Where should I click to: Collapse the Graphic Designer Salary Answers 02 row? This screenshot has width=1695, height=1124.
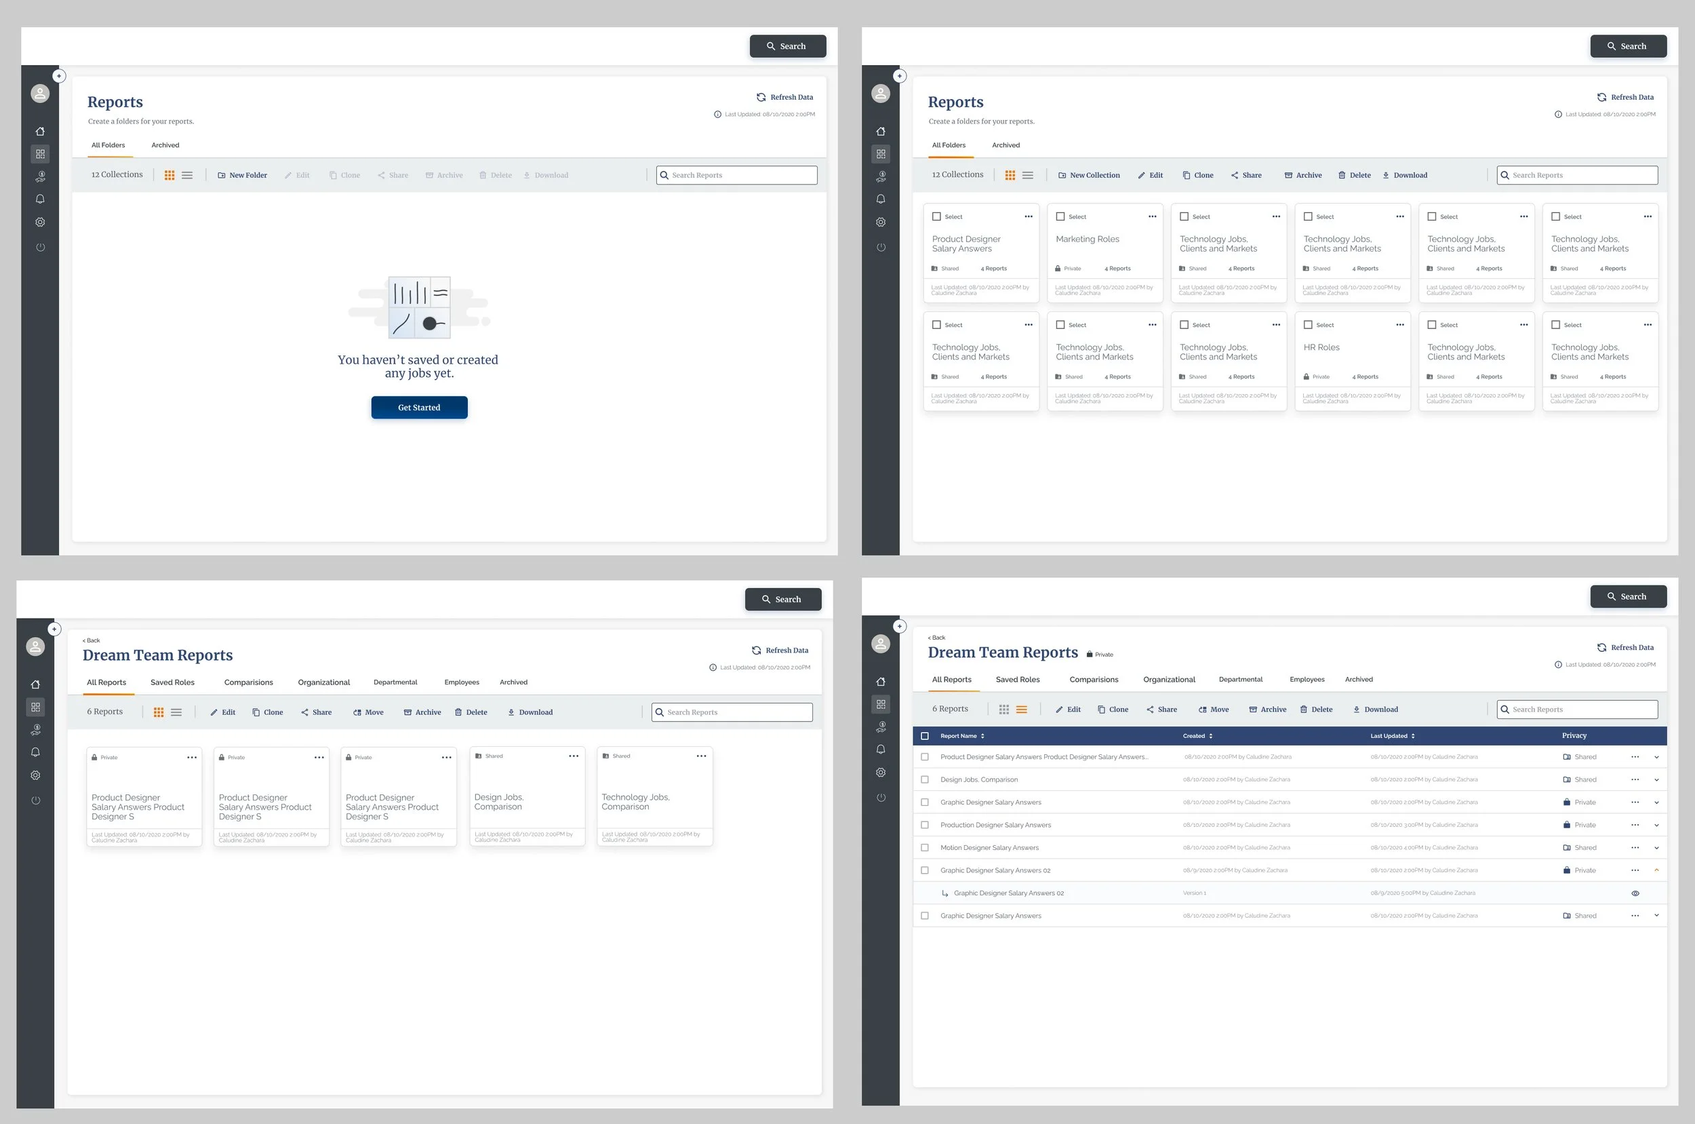tap(1656, 870)
